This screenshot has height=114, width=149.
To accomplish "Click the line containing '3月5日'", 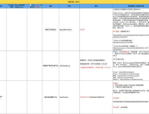I will (x=92, y=60).
